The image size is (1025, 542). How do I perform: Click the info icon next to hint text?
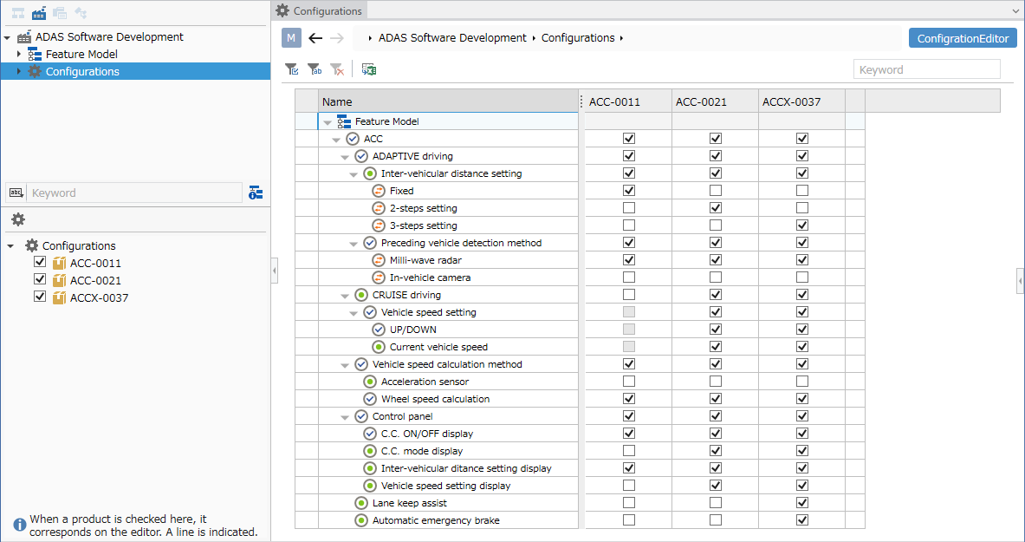20,525
